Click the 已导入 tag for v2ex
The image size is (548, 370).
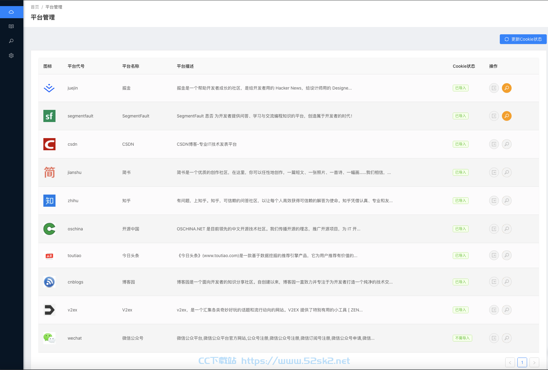461,310
